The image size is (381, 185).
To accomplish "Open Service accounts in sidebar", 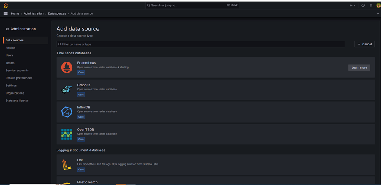I will [17, 71].
